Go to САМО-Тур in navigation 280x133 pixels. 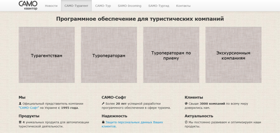[x=103, y=6]
